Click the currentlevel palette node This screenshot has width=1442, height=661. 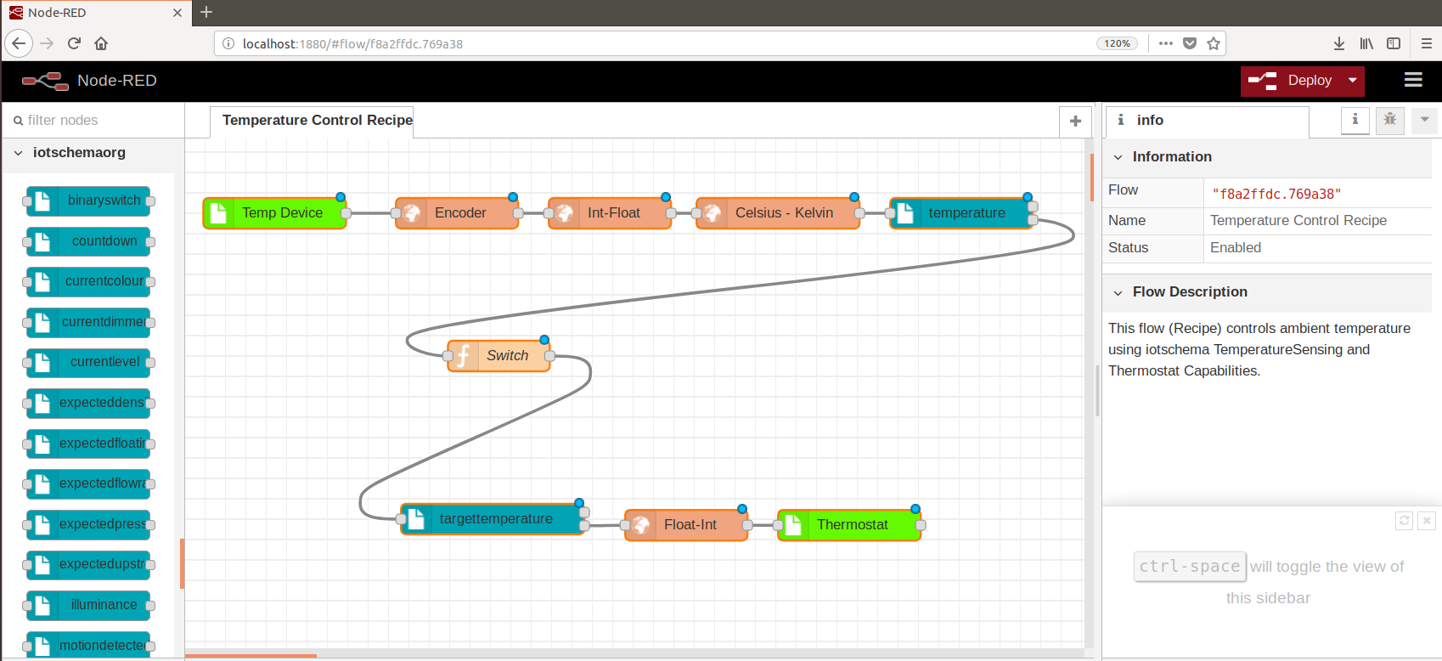tap(88, 363)
